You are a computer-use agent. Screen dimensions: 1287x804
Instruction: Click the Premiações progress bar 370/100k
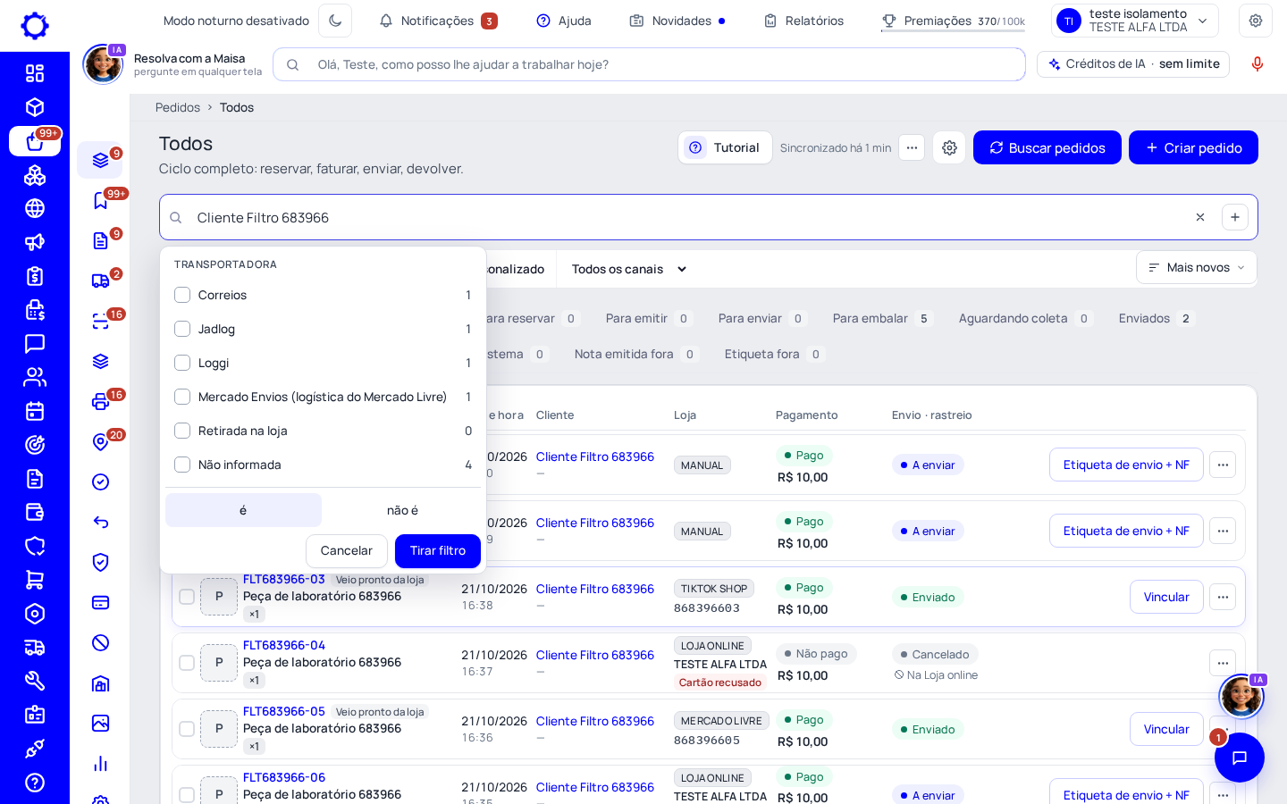953,30
